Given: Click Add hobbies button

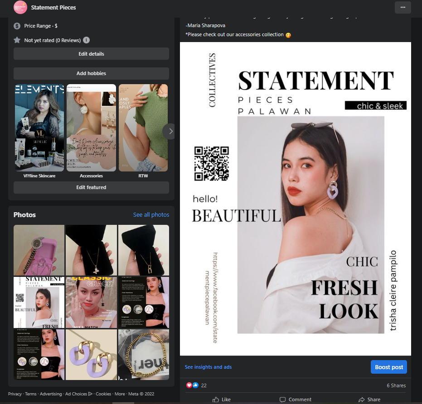Looking at the screenshot, I should [91, 73].
